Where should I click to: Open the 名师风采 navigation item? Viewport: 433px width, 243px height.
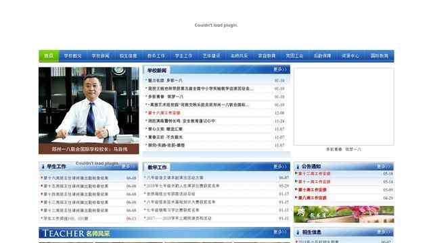click(x=240, y=56)
